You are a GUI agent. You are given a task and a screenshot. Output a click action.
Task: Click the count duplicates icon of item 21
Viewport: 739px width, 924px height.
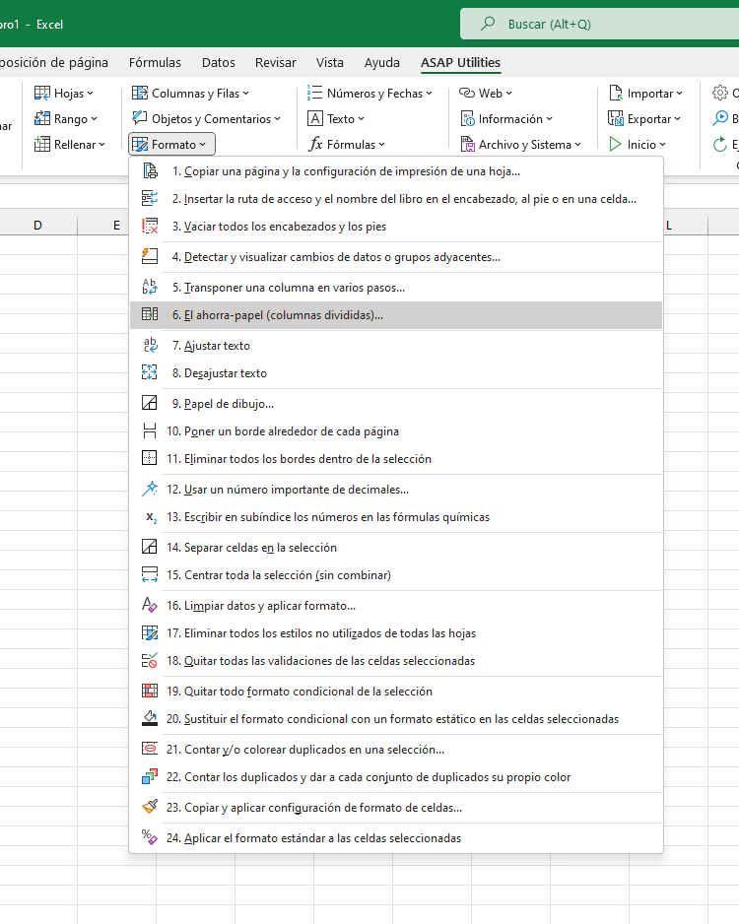(x=150, y=749)
